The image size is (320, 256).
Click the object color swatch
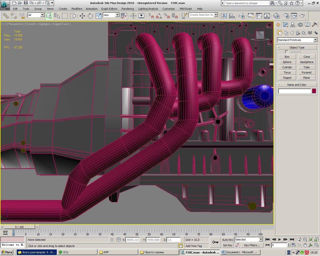tap(314, 91)
